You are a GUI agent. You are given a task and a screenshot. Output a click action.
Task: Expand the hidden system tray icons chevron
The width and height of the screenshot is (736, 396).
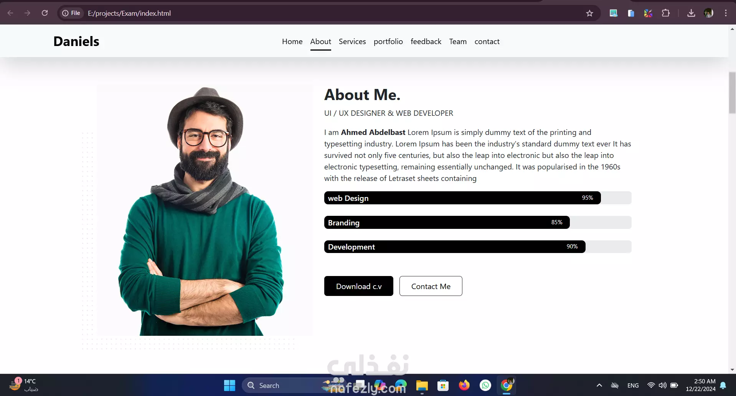click(x=599, y=385)
